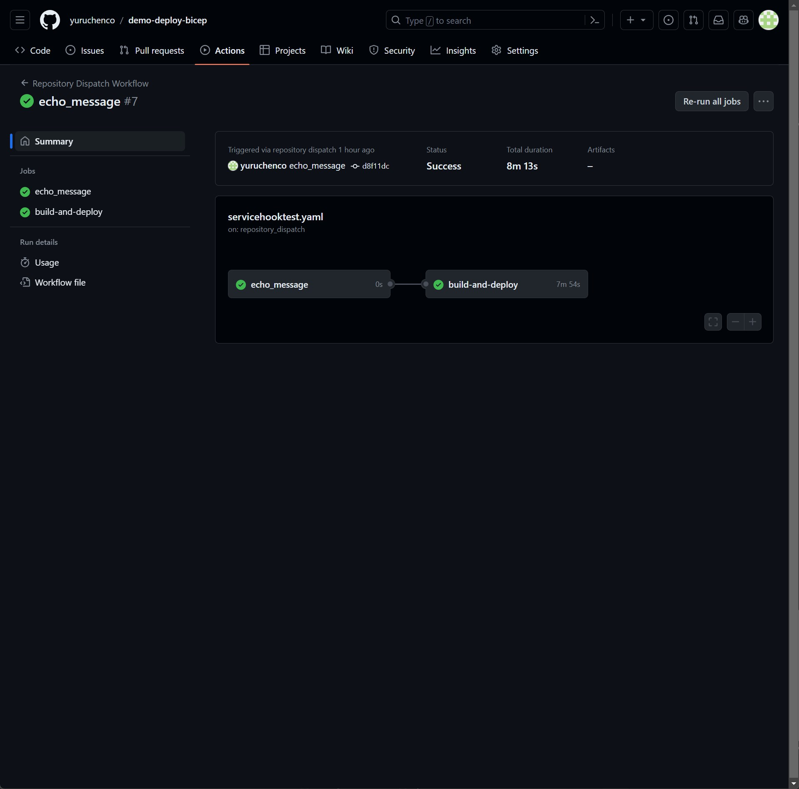Switch to the Pull requests tab

click(152, 50)
